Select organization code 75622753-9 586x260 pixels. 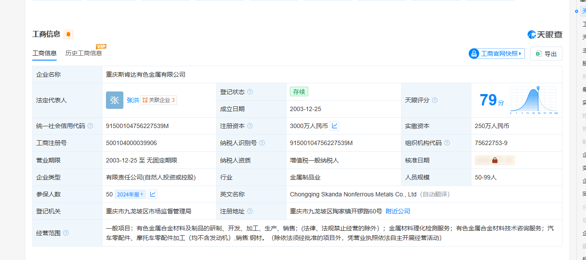[491, 143]
